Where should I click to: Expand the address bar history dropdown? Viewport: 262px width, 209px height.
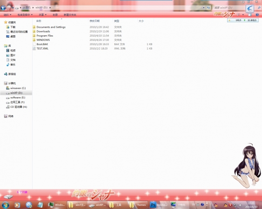click(204, 8)
